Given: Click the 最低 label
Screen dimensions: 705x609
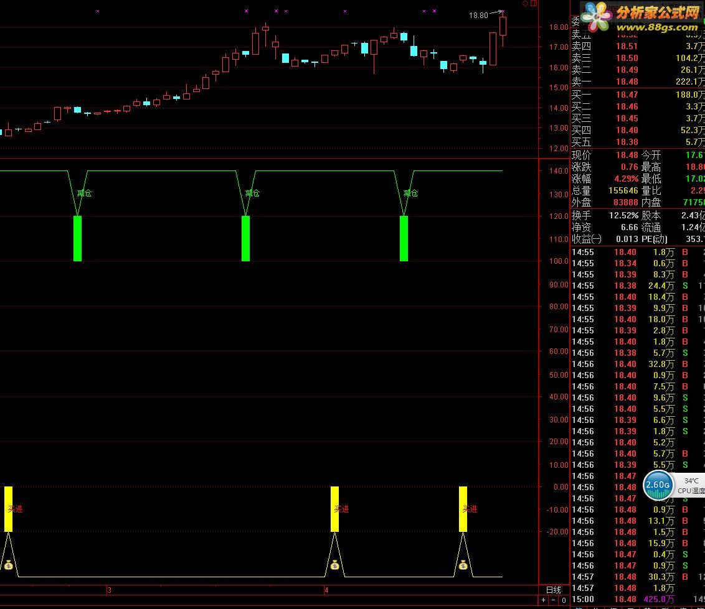Looking at the screenshot, I should 651,179.
